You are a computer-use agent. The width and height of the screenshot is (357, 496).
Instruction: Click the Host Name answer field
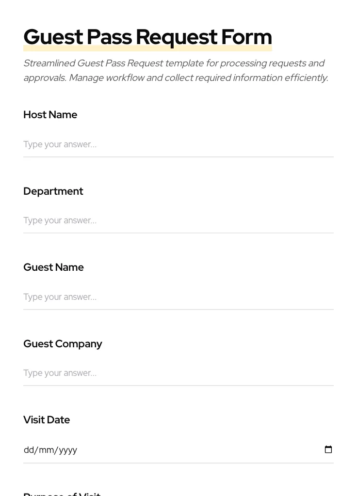(x=178, y=144)
